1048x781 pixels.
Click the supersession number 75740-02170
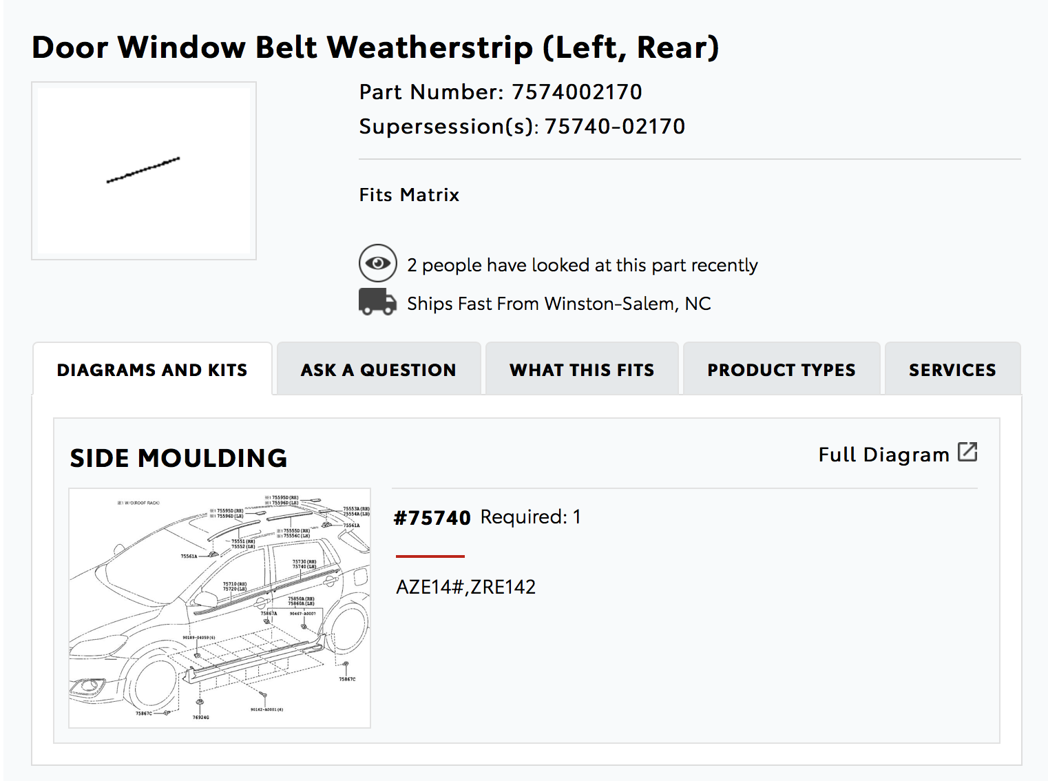click(x=615, y=127)
